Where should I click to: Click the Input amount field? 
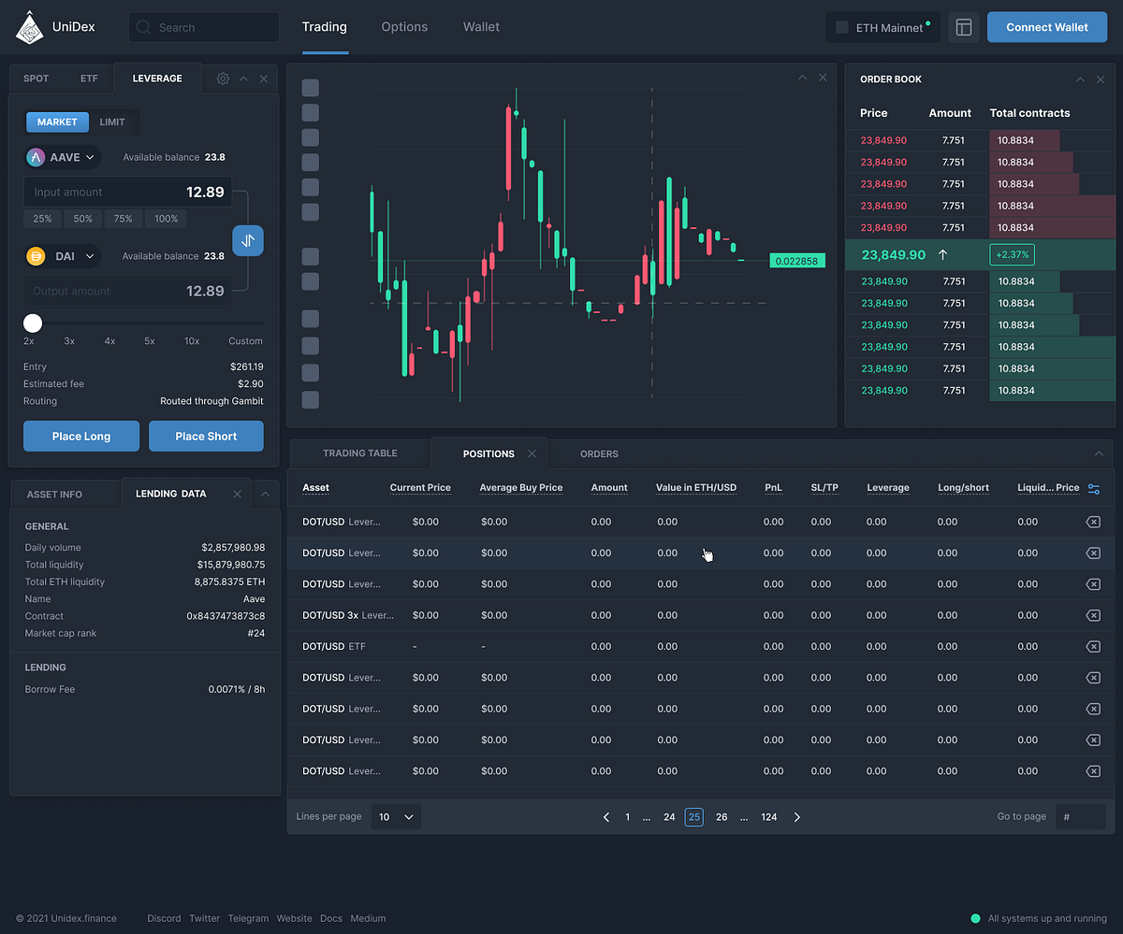(x=128, y=192)
